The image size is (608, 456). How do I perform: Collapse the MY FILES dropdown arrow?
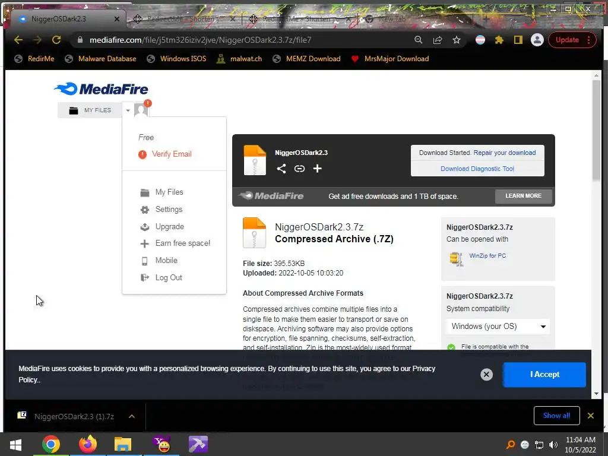[128, 110]
